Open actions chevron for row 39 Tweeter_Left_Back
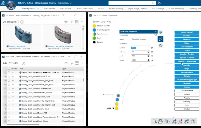The height and width of the screenshot is (128, 201). pyautogui.click(x=13, y=81)
